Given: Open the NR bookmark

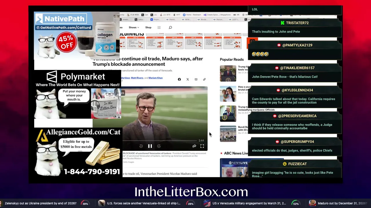Looking at the screenshot, I should tap(237, 15).
